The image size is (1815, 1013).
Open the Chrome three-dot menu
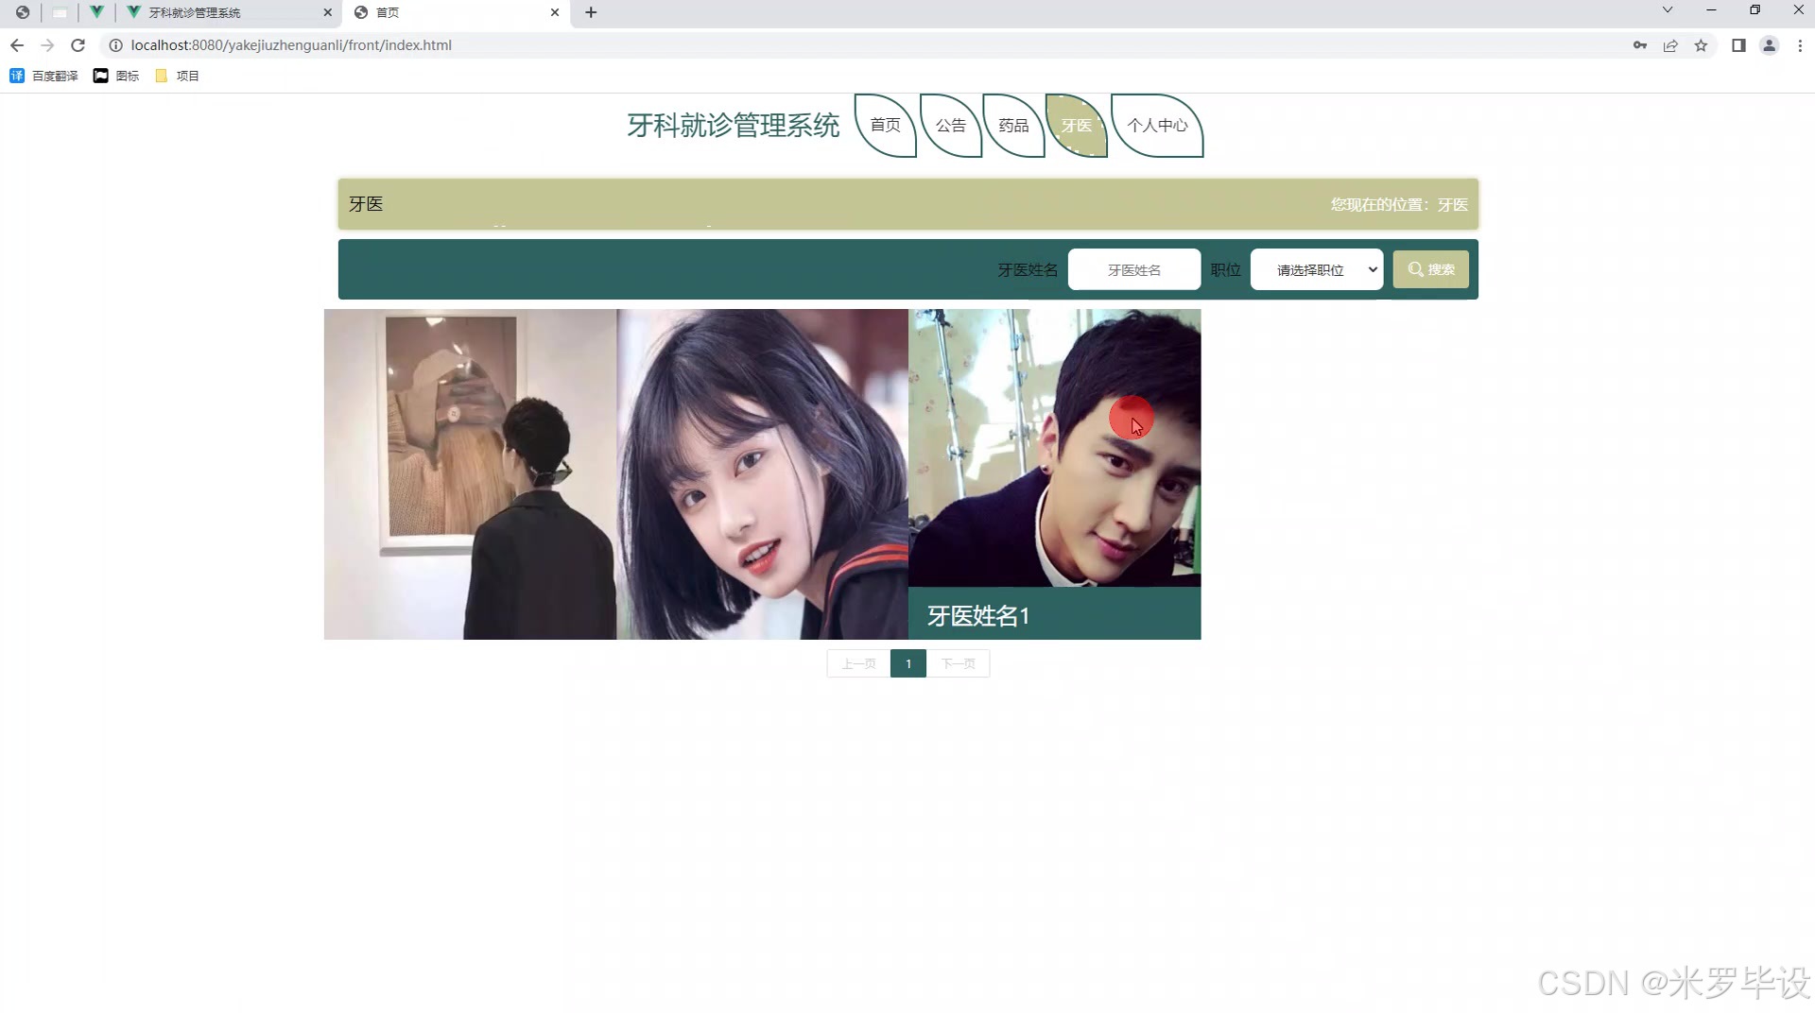coord(1800,45)
